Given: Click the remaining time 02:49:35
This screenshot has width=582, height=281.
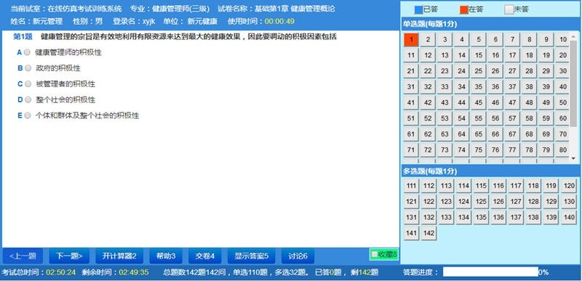Looking at the screenshot, I should point(134,272).
